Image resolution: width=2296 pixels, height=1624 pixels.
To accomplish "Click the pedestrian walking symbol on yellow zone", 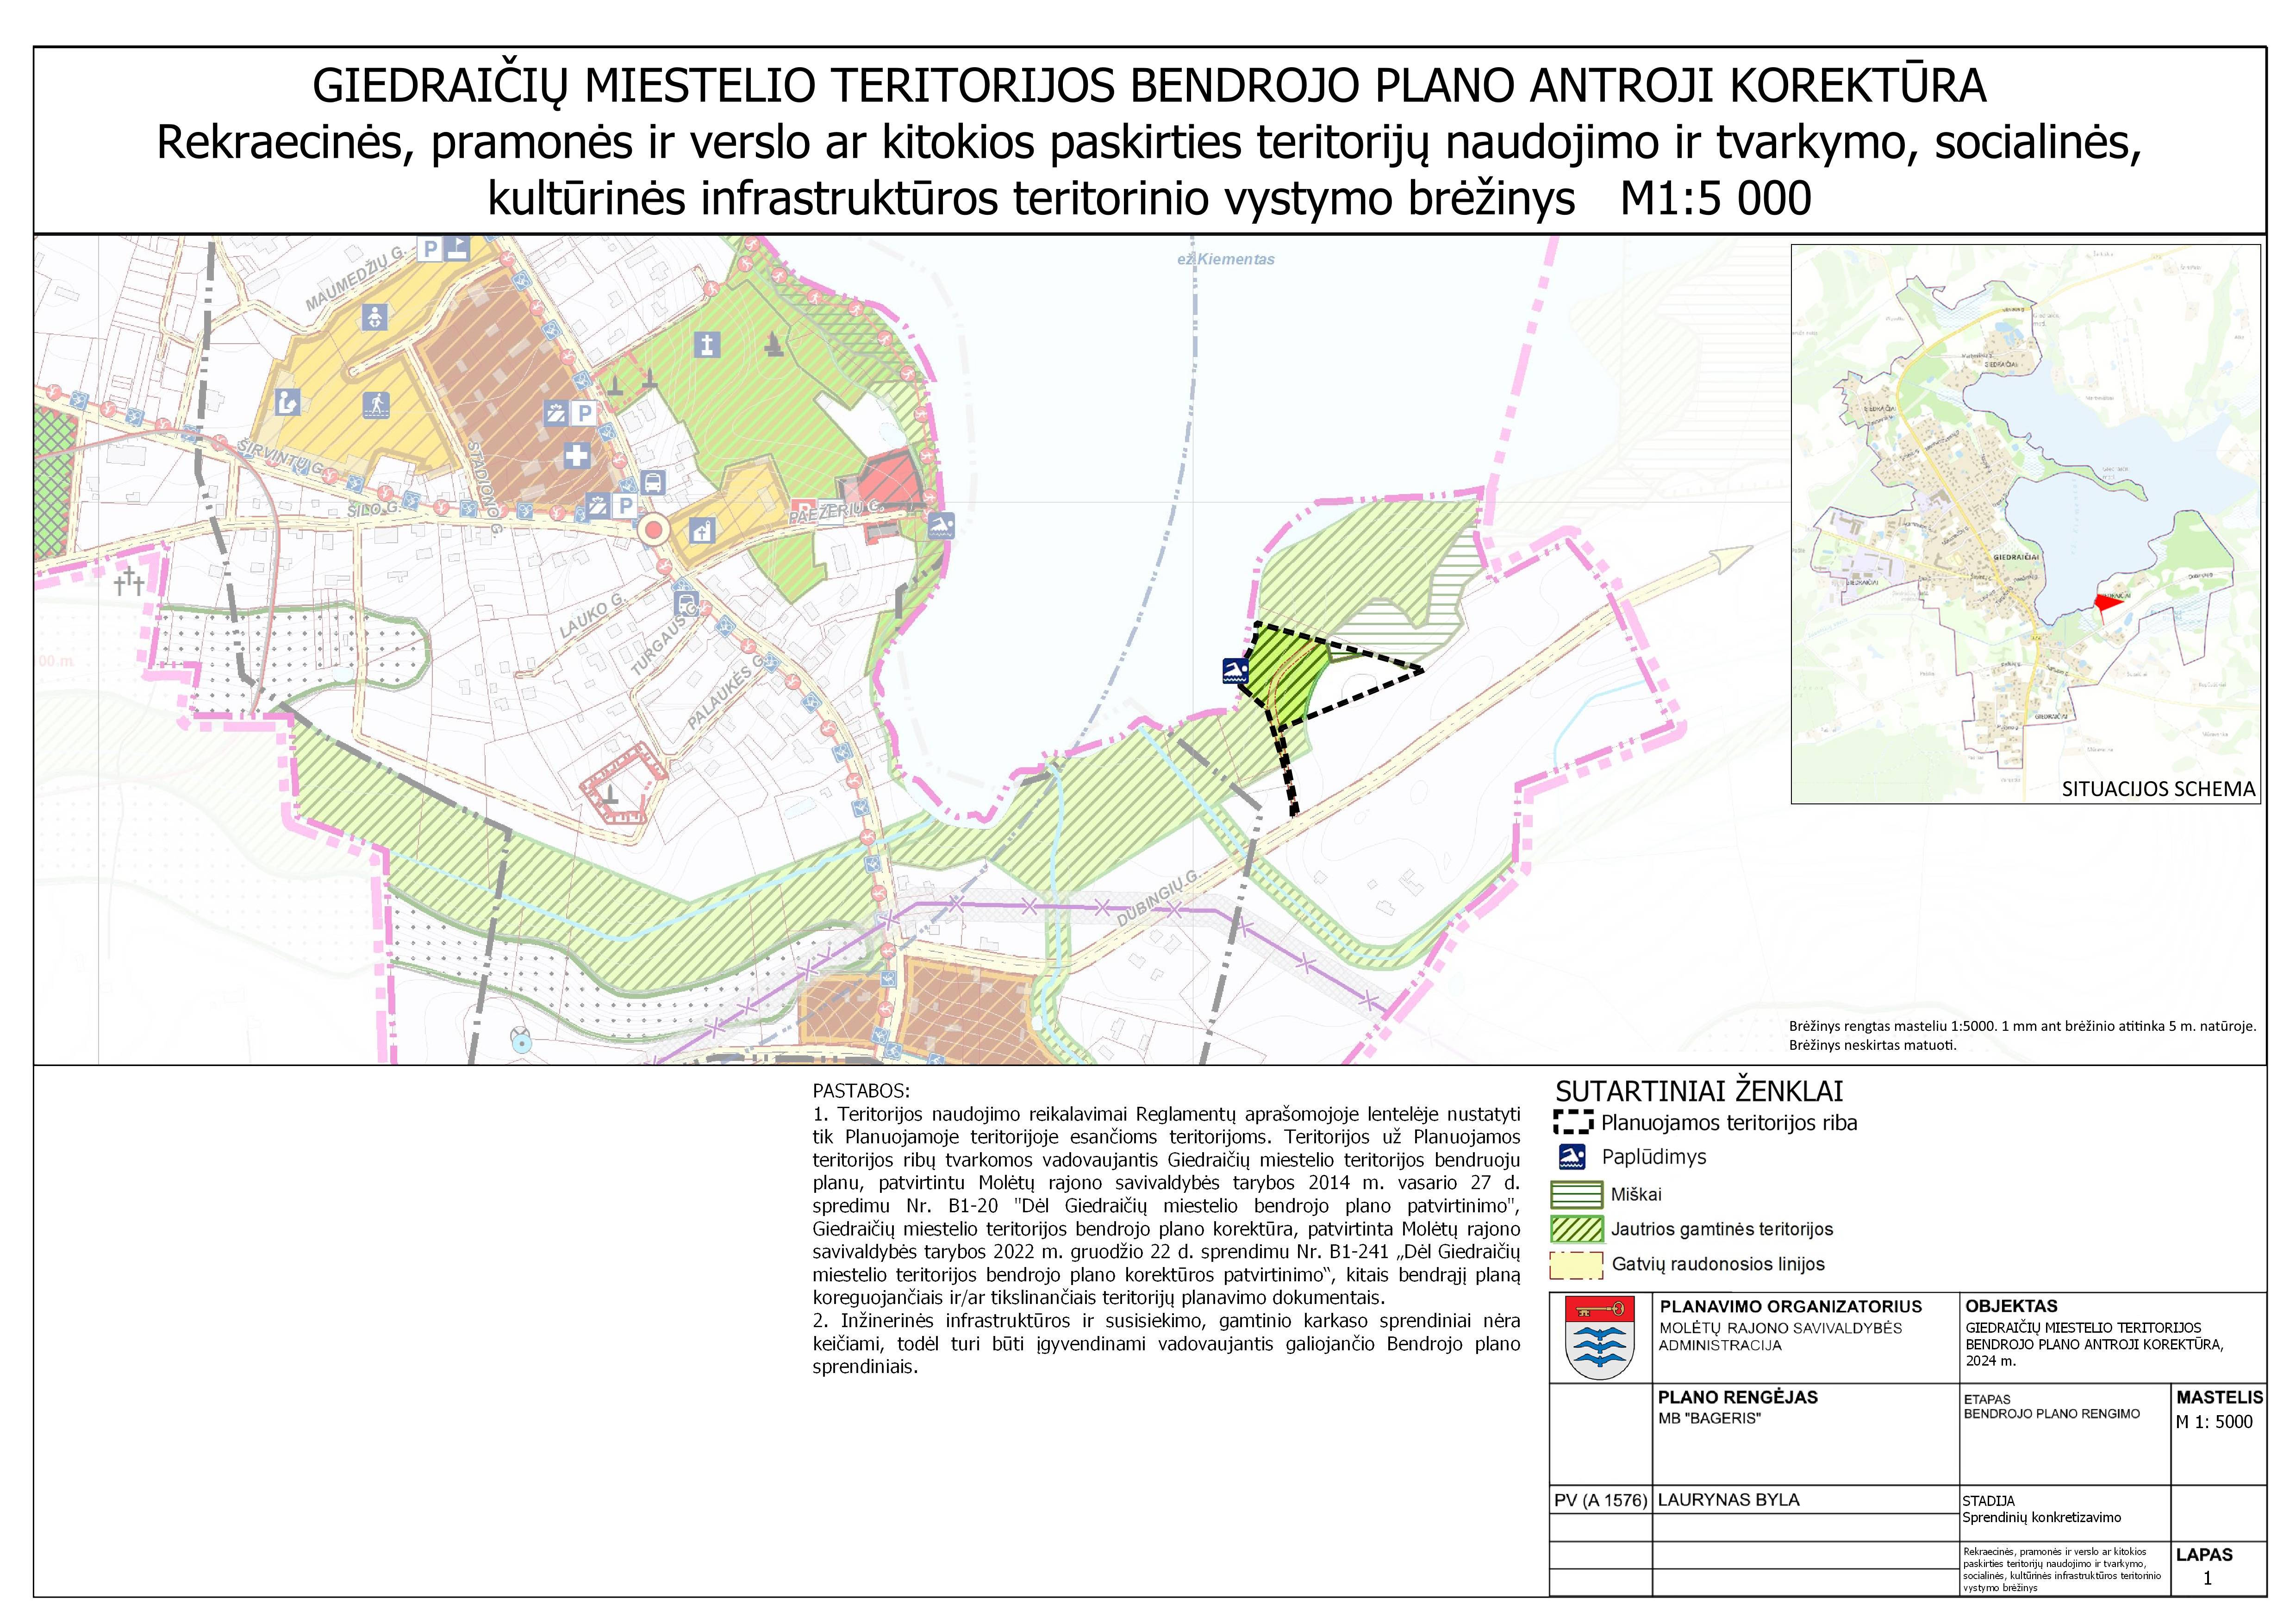I will tap(376, 405).
